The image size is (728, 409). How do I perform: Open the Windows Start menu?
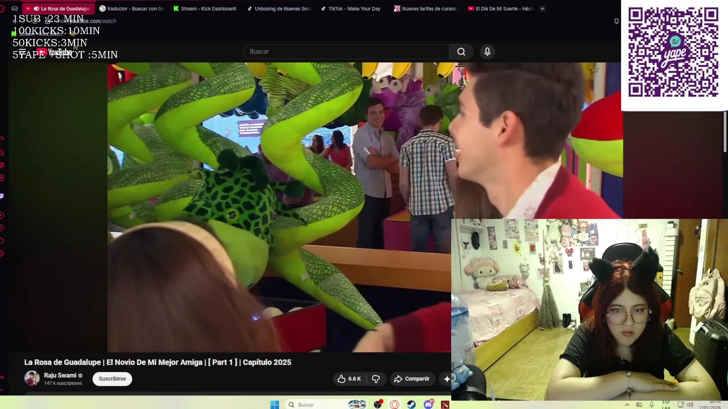(x=275, y=404)
